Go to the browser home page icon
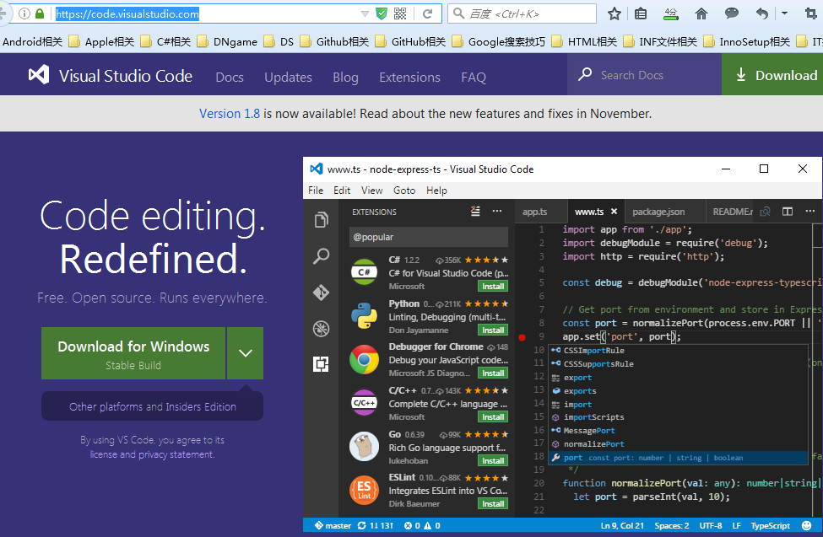The width and height of the screenshot is (823, 537). coord(701,14)
